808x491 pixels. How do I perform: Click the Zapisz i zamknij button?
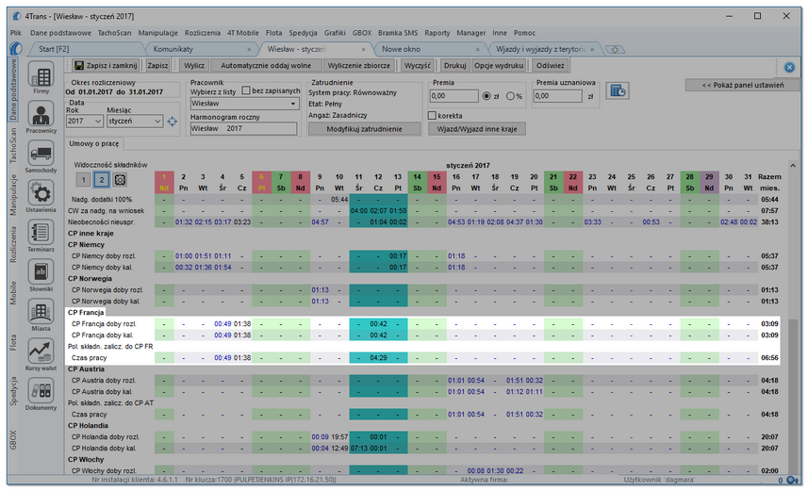(x=107, y=66)
